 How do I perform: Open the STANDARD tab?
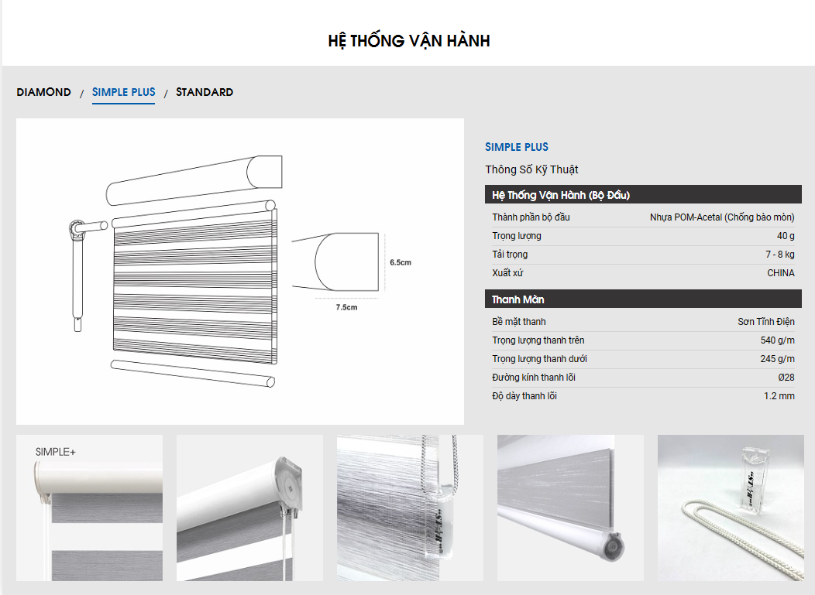click(205, 92)
